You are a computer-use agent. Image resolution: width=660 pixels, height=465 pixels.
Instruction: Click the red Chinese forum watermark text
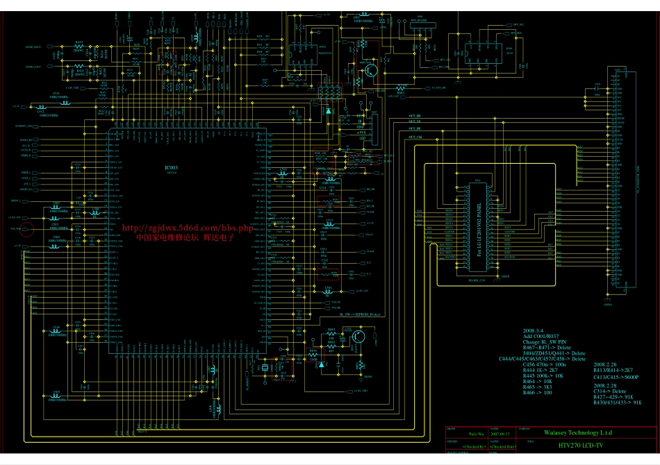(185, 237)
